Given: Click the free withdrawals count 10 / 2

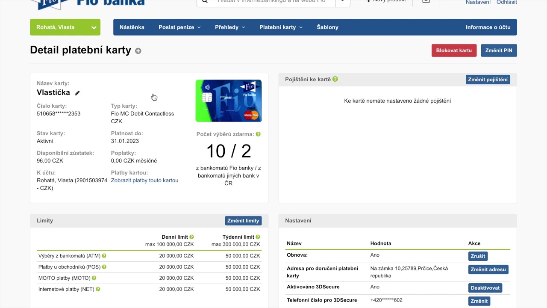Looking at the screenshot, I should pos(229,151).
